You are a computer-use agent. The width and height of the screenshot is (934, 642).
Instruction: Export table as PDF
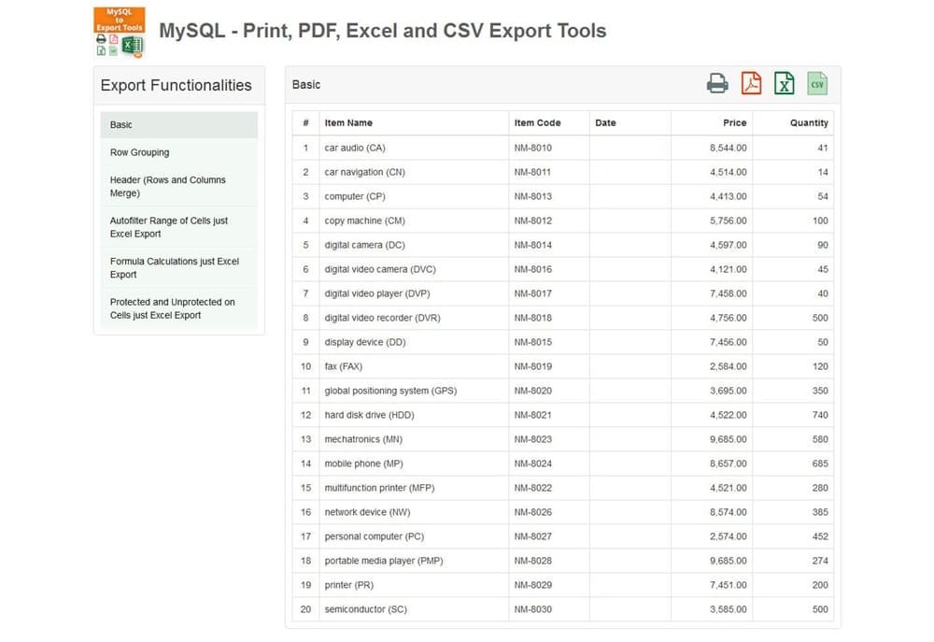coord(751,84)
